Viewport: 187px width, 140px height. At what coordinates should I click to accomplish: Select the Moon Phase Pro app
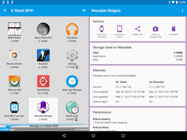click(43, 29)
